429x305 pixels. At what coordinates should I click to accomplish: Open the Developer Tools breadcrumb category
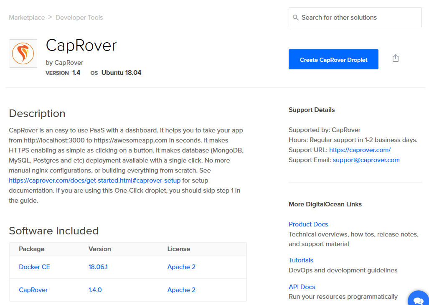(79, 17)
